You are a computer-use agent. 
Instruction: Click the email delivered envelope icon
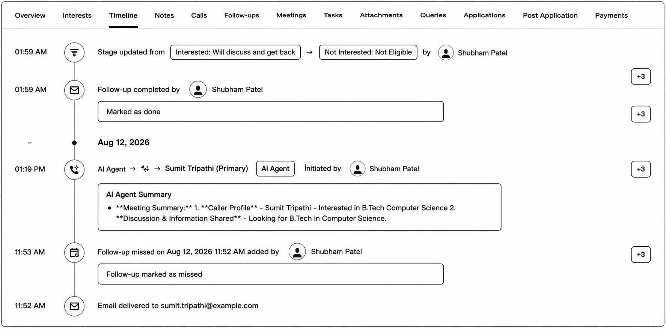click(74, 306)
